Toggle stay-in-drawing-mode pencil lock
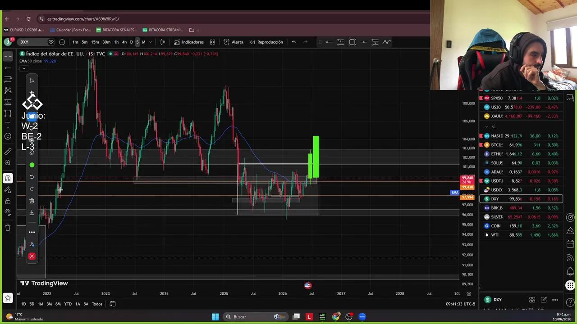This screenshot has height=324, width=577. coord(8,189)
